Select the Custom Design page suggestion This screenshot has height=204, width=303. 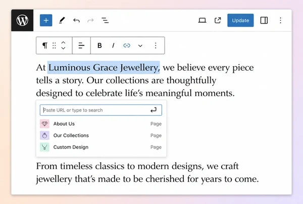(101, 147)
